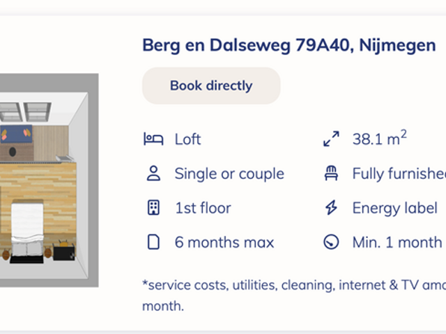Select the Loft property type text
The image size is (446, 334).
(187, 139)
